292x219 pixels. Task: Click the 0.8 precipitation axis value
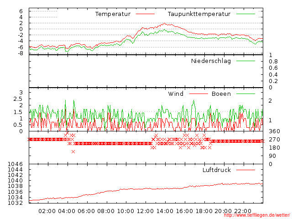coord(273,62)
